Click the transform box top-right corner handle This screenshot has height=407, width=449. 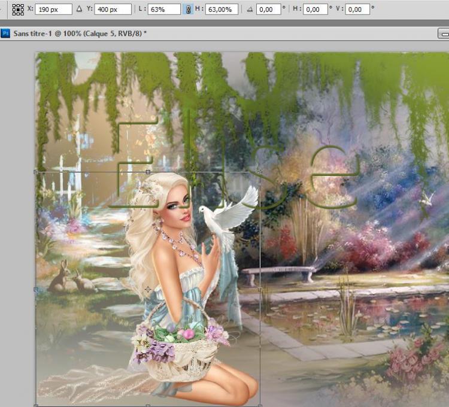[260, 172]
